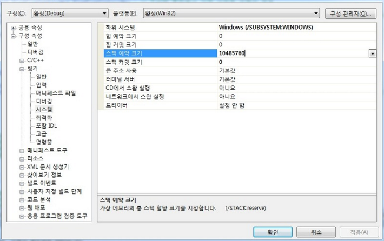The image size is (384, 241).
Task: Expand the 찾아보기 정보 node
Action: [22, 176]
